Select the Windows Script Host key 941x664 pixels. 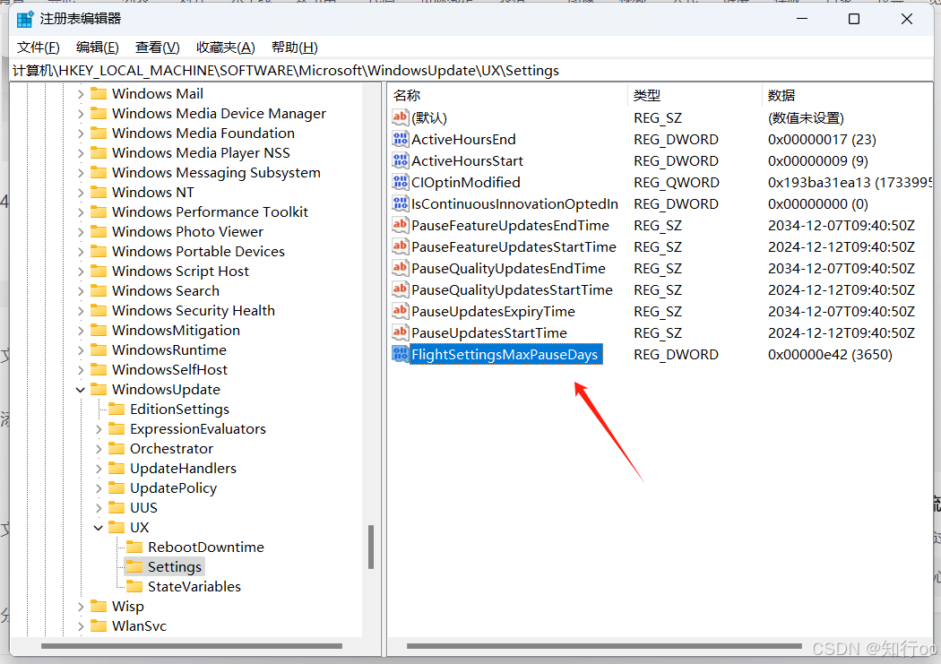[180, 272]
